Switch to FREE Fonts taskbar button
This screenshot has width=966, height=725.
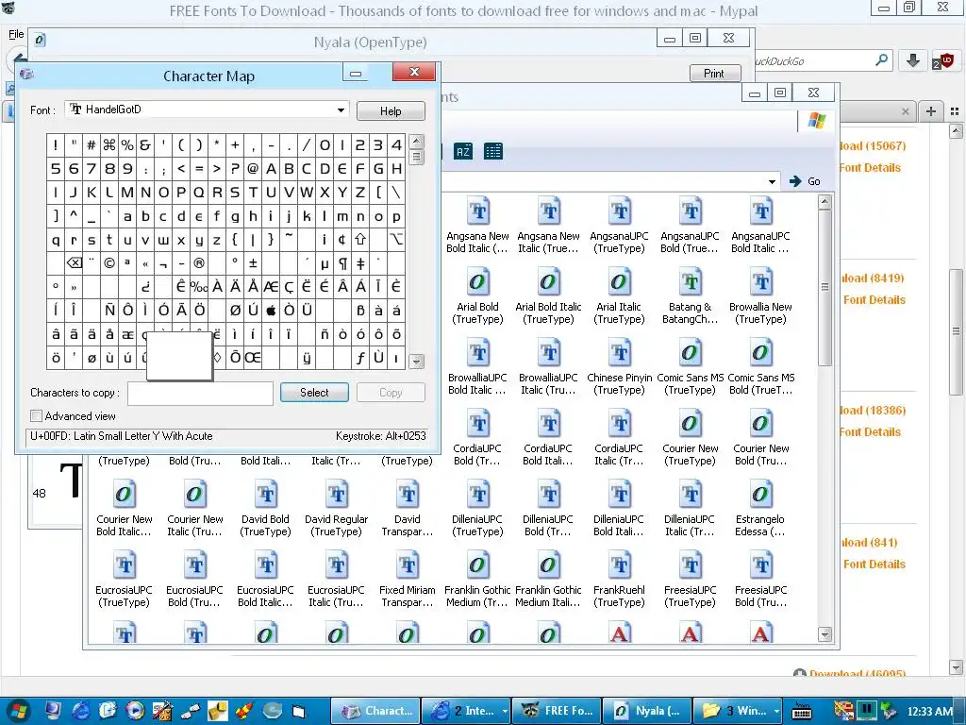point(556,711)
